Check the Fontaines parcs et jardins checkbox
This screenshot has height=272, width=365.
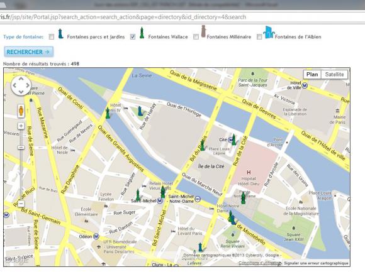[x=52, y=36]
